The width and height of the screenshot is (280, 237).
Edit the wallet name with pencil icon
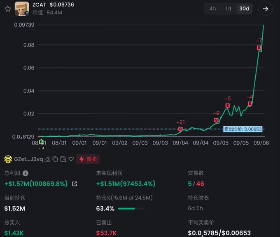tap(47, 159)
